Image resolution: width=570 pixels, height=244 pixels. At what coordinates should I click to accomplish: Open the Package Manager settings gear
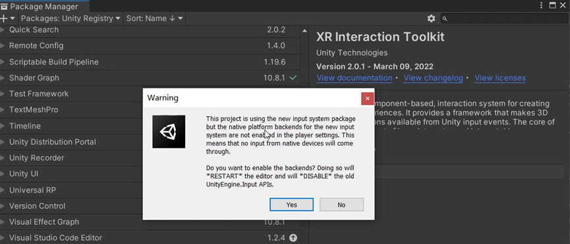(431, 18)
